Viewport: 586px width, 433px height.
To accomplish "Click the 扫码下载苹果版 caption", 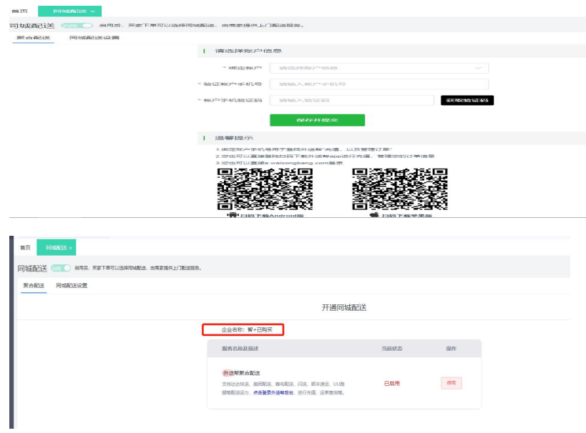I will [x=406, y=215].
